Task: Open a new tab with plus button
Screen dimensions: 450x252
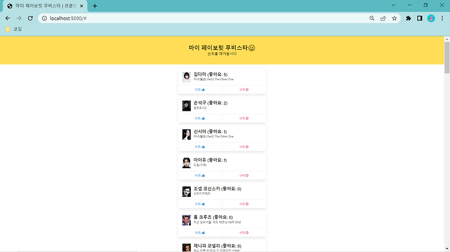Action: [95, 6]
